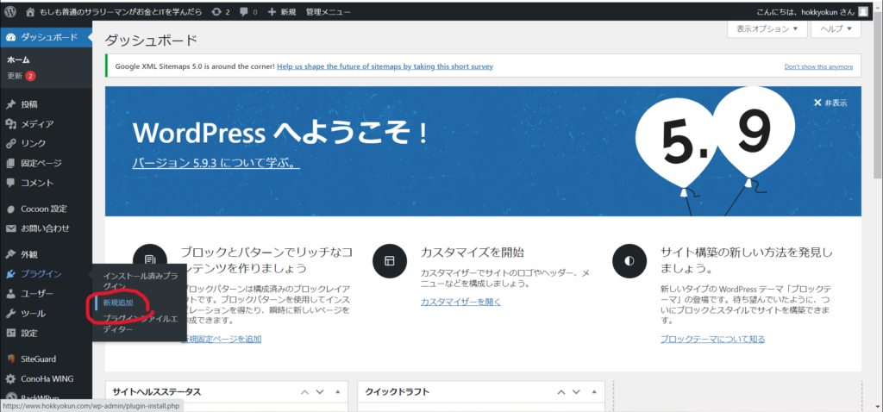Open 更新 with badge 2 in sidebar
883x412 pixels.
point(22,76)
